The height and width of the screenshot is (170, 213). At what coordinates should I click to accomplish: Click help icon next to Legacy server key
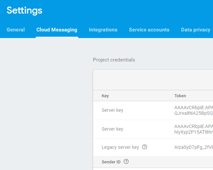pos(144,147)
